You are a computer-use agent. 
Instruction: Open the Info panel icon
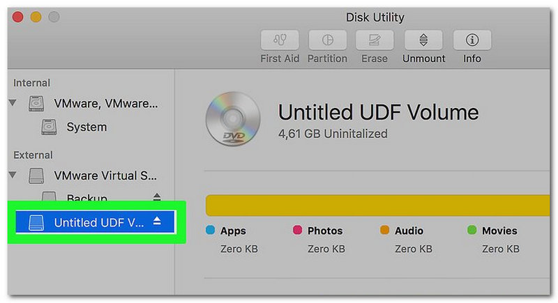click(472, 40)
